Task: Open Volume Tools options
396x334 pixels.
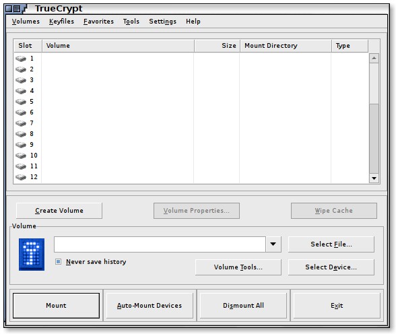Action: (238, 267)
